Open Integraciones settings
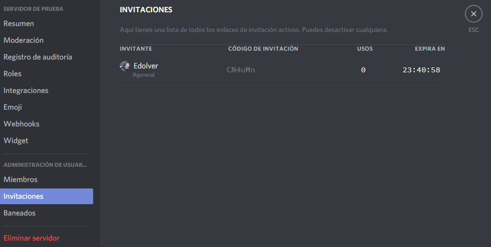This screenshot has height=247, width=491. click(26, 91)
